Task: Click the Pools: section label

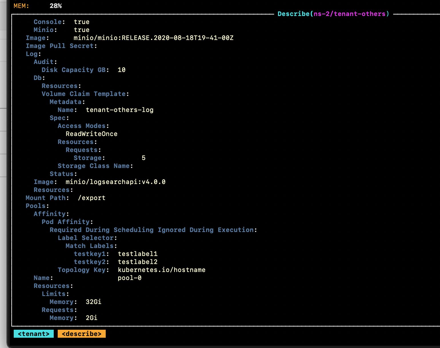Action: [x=37, y=206]
